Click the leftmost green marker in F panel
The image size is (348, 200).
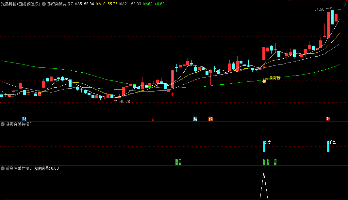click(177, 162)
